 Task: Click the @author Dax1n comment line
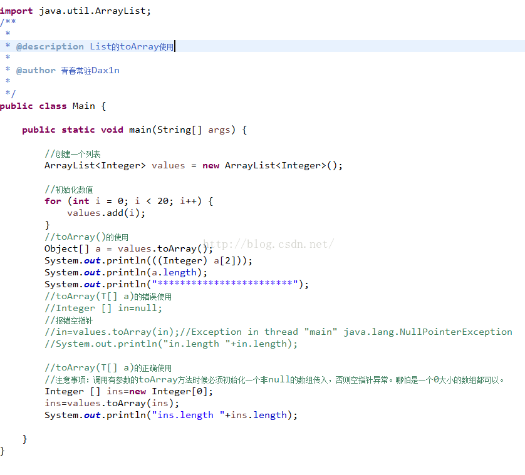[63, 70]
